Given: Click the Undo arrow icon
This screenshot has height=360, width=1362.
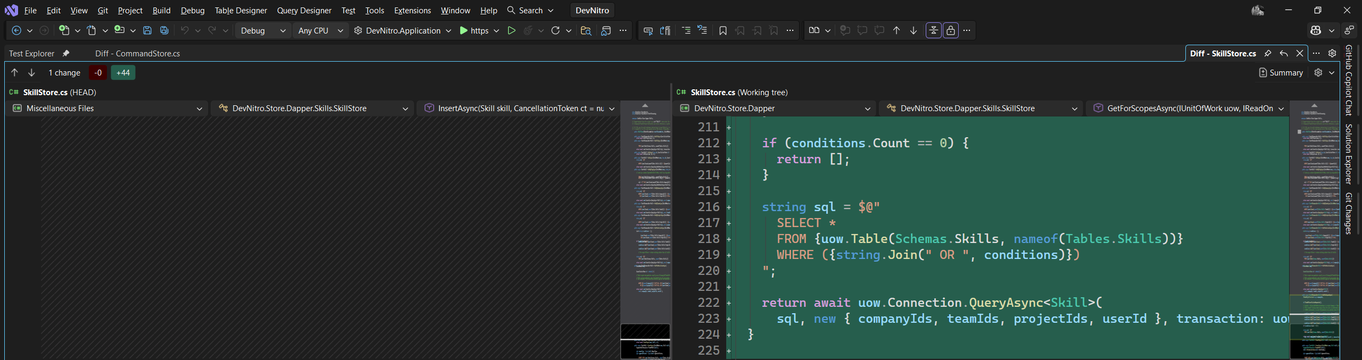Looking at the screenshot, I should 185,31.
